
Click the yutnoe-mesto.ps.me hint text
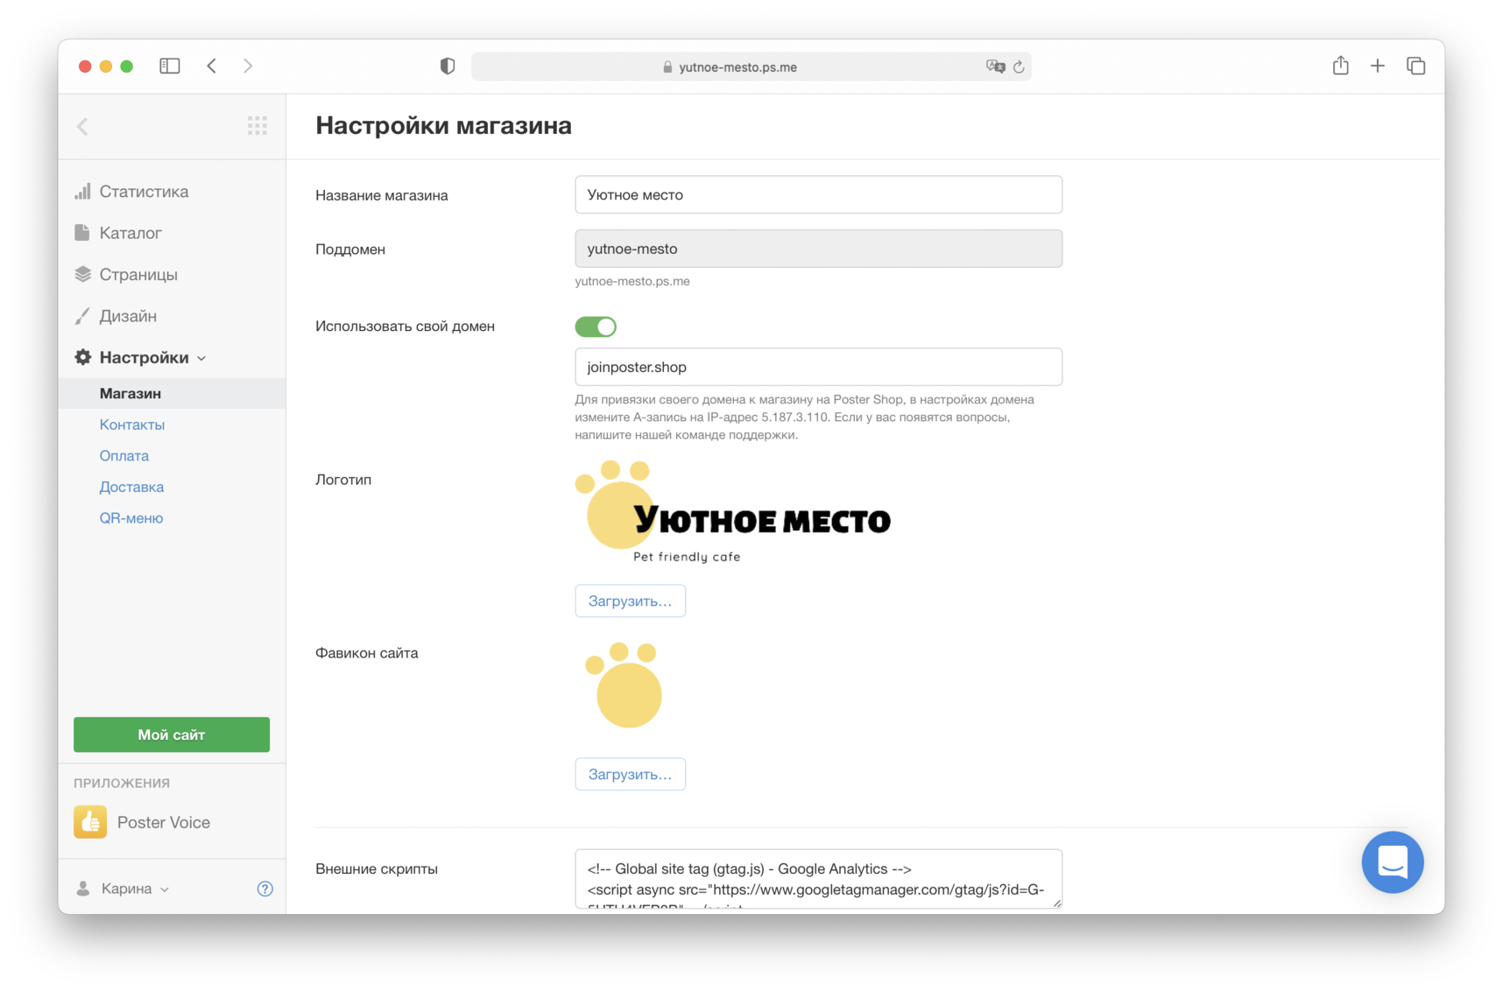[x=632, y=281]
